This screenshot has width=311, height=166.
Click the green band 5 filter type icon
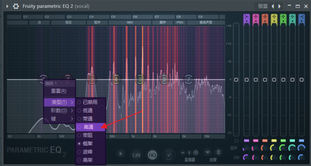(x=283, y=17)
